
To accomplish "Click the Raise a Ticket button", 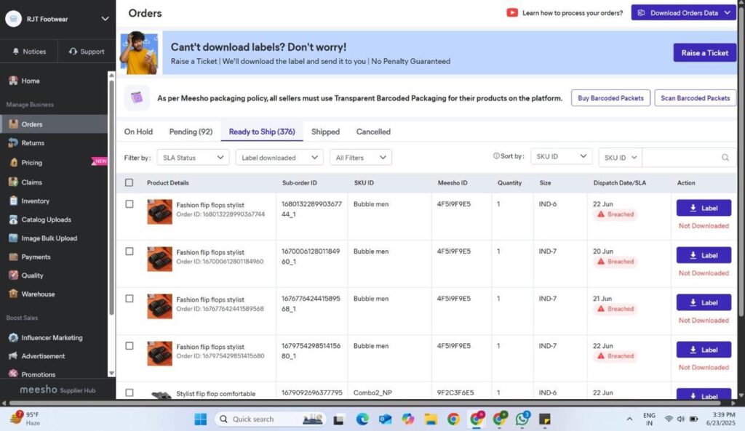I will [704, 52].
